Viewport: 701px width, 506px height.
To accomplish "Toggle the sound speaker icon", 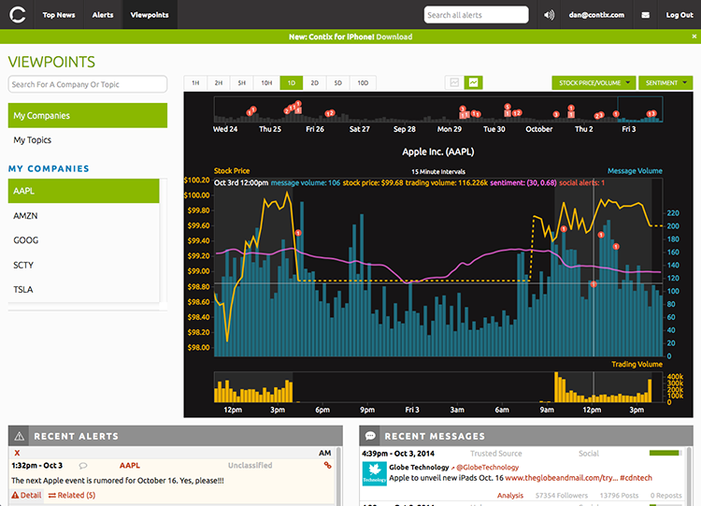I will [x=549, y=15].
